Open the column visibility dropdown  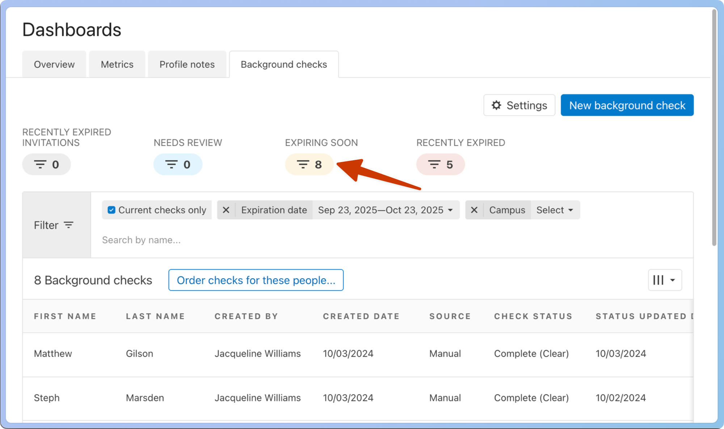(x=665, y=280)
